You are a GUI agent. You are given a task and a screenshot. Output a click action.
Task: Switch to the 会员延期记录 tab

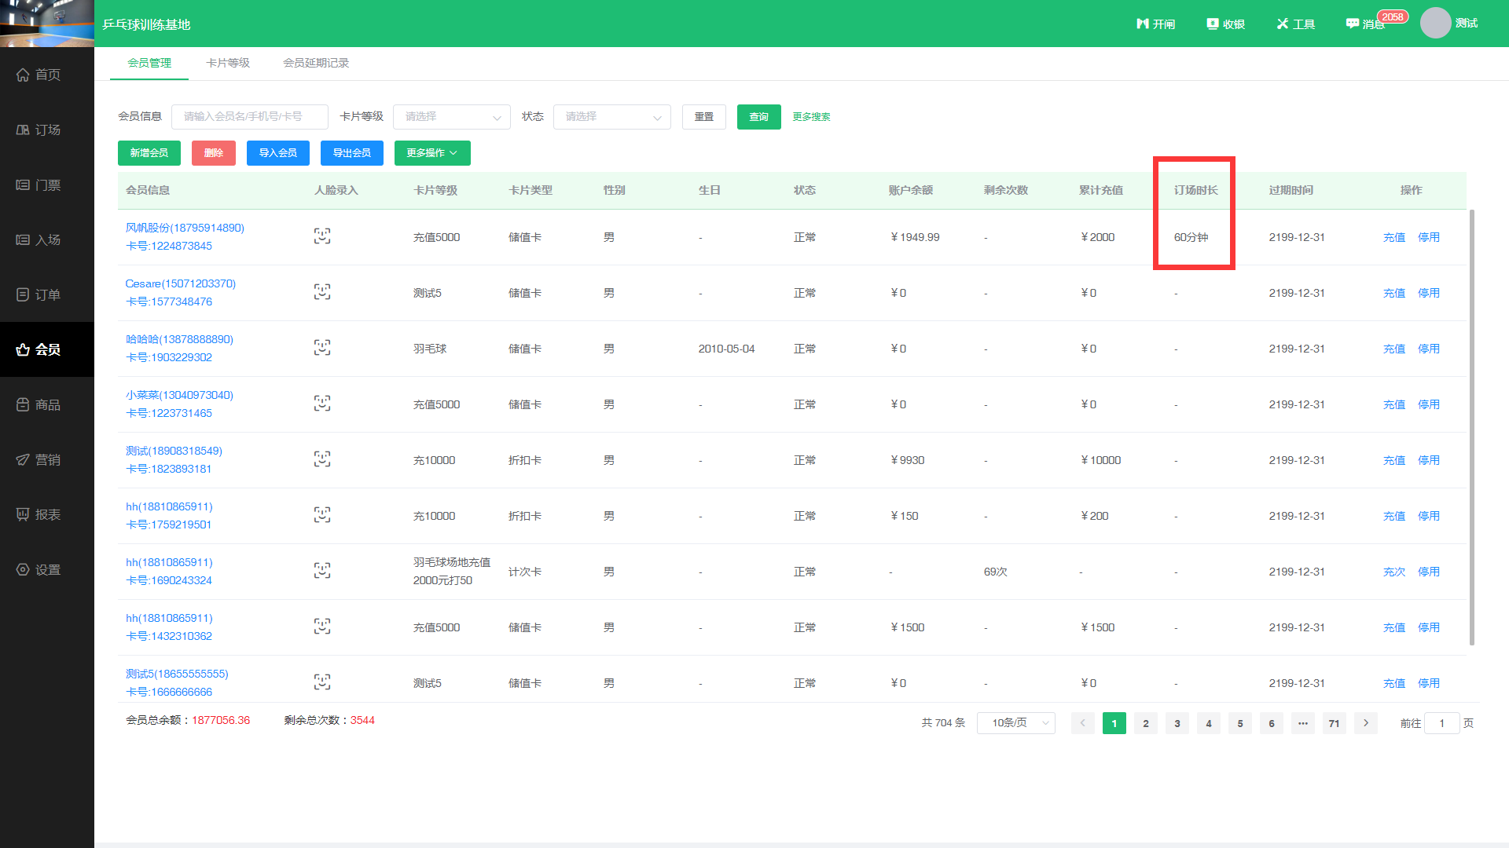pyautogui.click(x=316, y=63)
